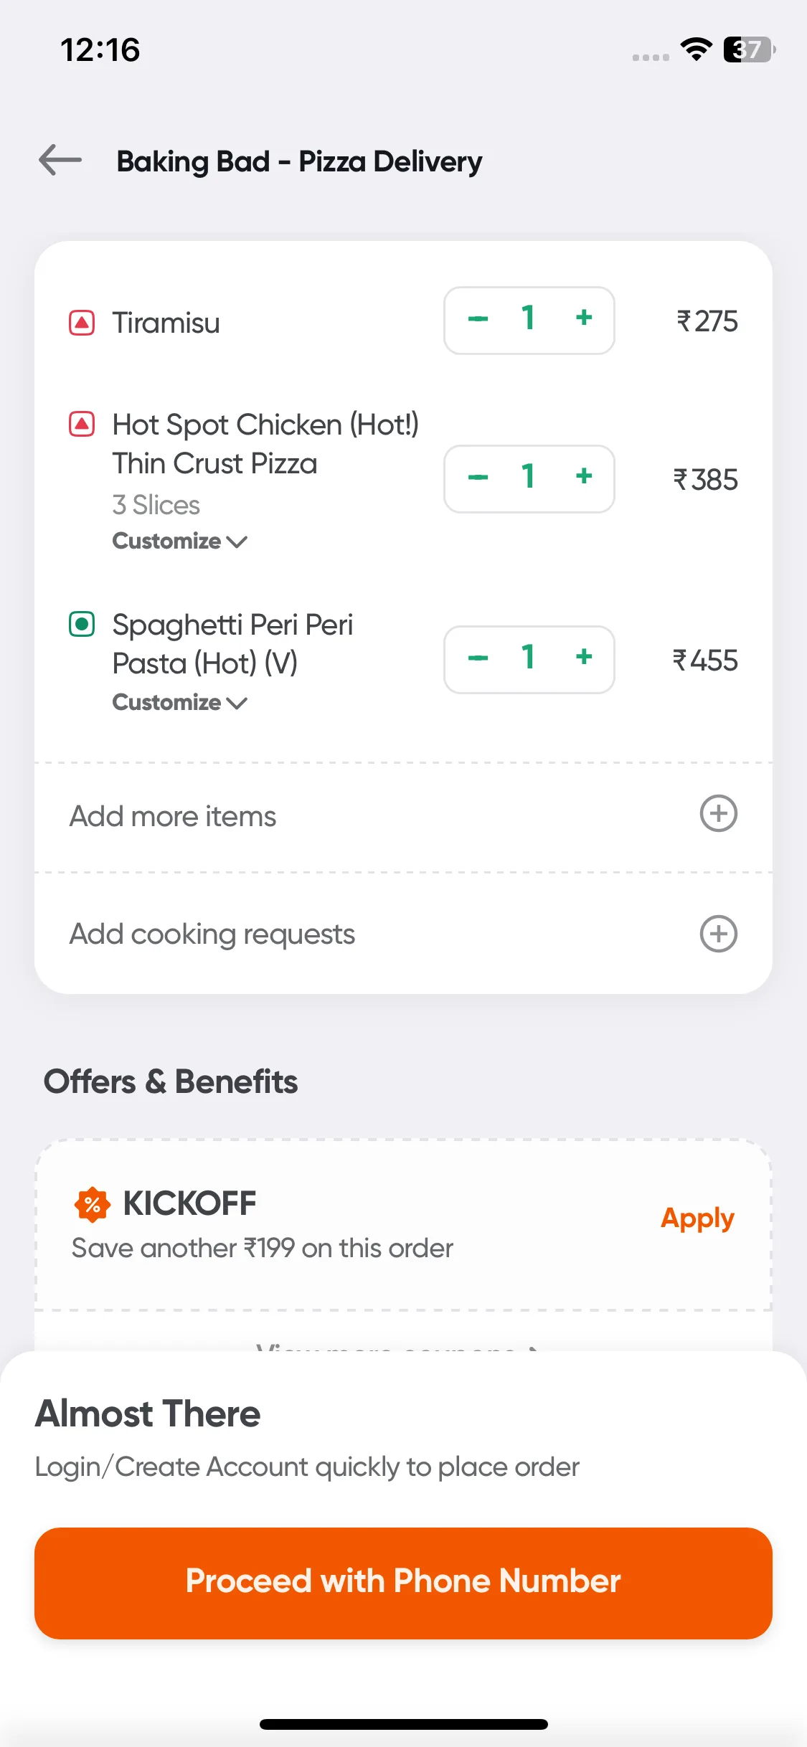Tap the non-veg icon beside Tiramisu
This screenshot has height=1747, width=807.
click(82, 323)
